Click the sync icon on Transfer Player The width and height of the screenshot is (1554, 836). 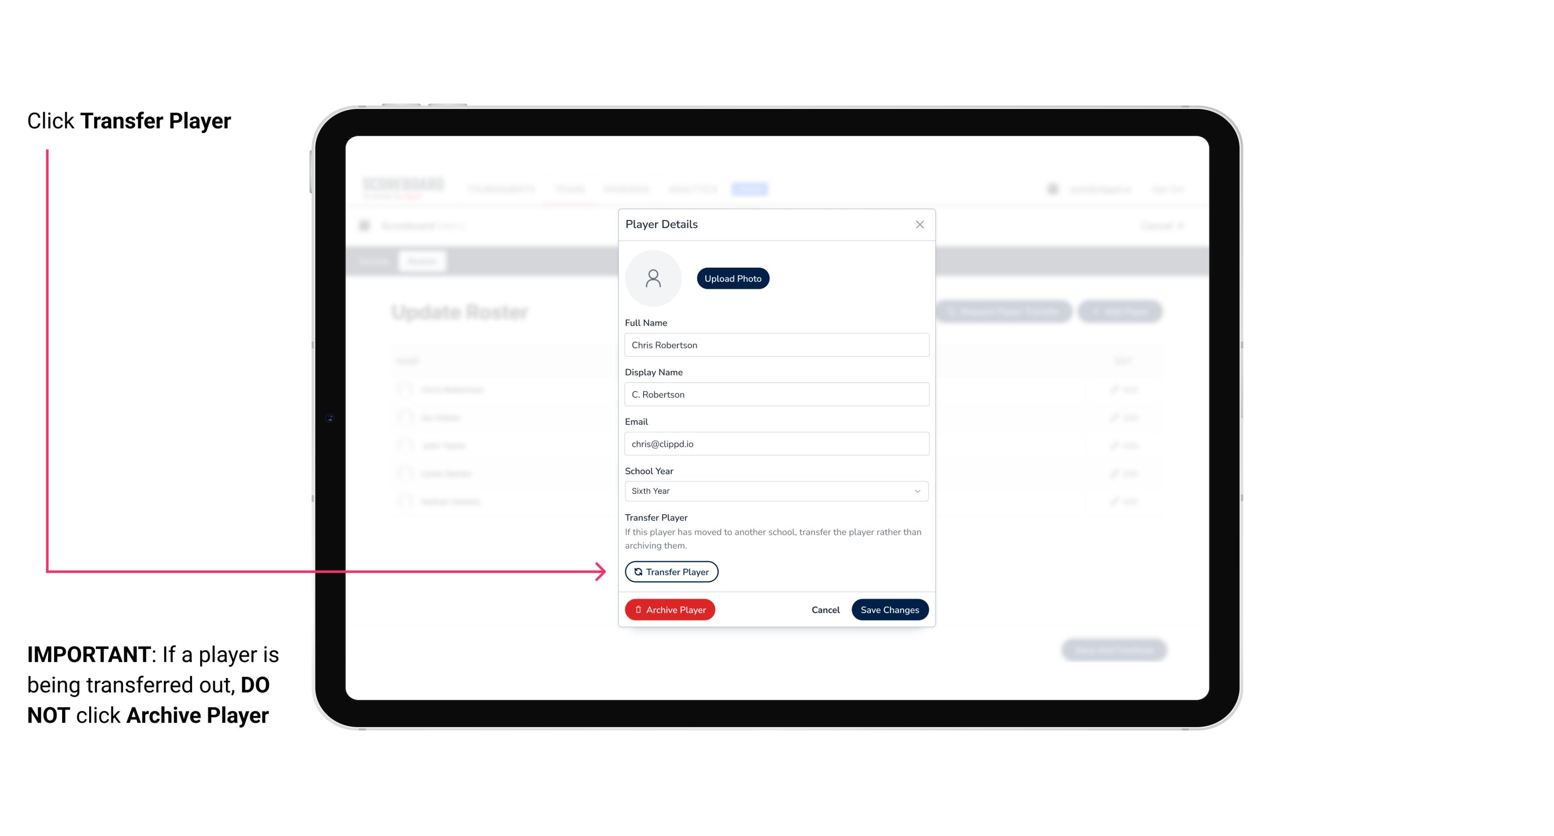tap(637, 571)
